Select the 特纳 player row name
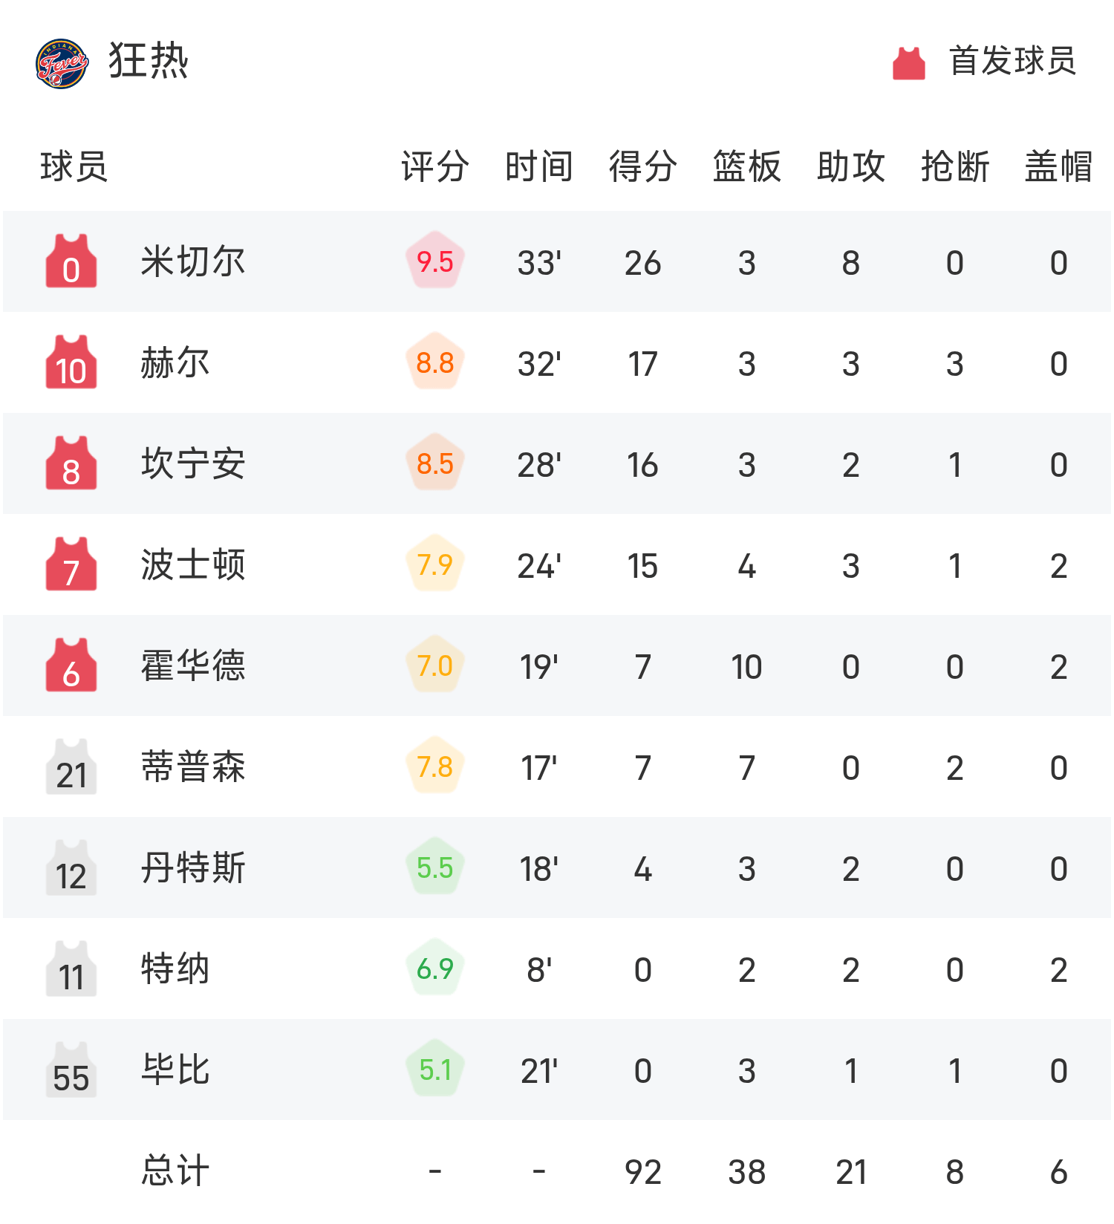 click(175, 969)
